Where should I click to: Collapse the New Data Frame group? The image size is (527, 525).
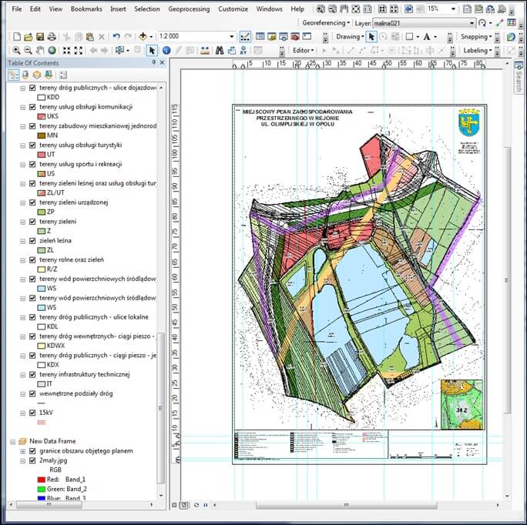[13, 442]
